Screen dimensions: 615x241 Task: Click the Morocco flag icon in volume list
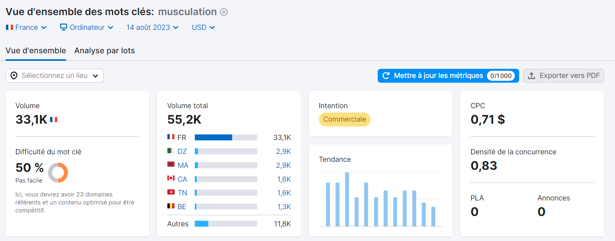pos(171,165)
